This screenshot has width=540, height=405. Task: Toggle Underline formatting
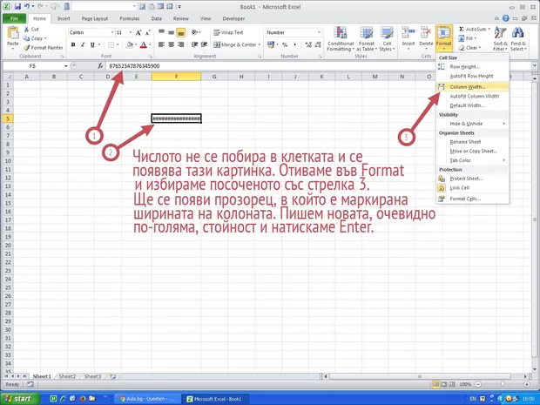pos(92,44)
